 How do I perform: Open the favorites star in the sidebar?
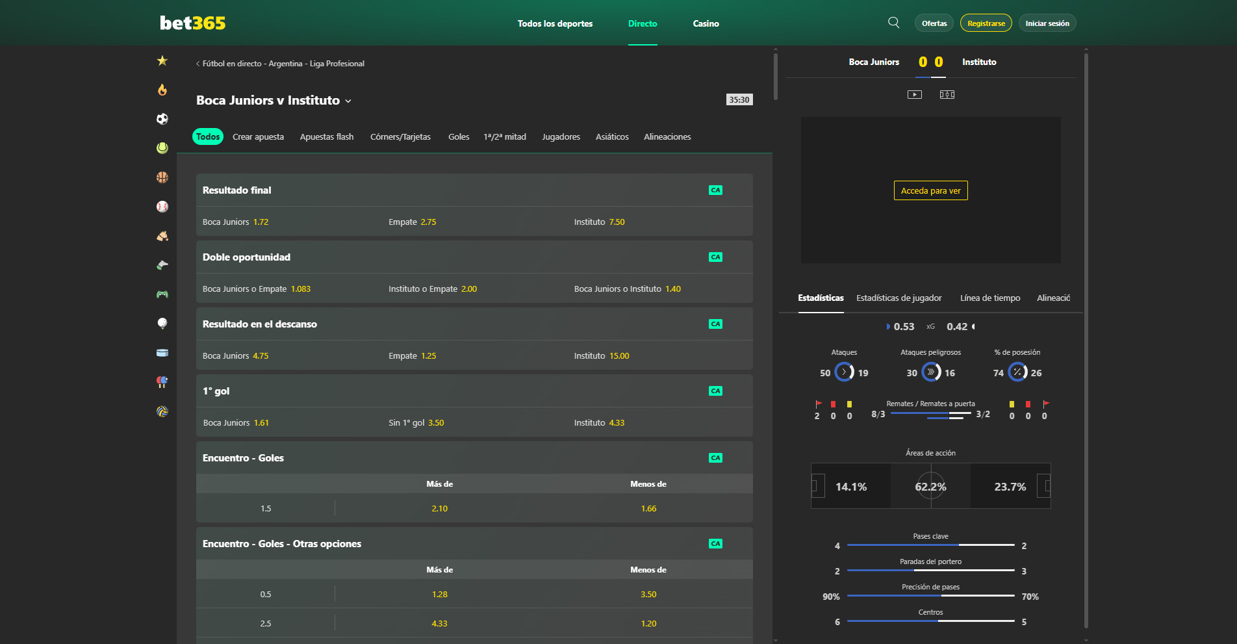[x=162, y=60]
